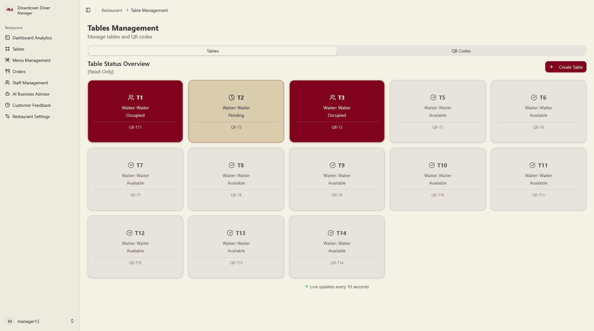Toggle the sidebar collapse icon
The width and height of the screenshot is (594, 331).
[88, 10]
